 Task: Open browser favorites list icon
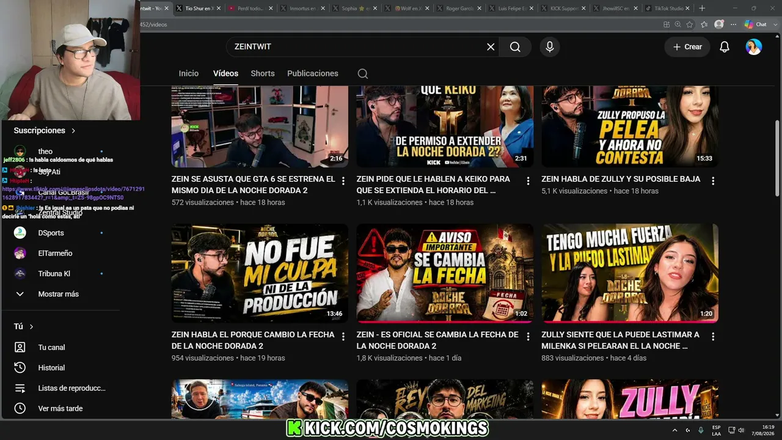click(x=704, y=24)
